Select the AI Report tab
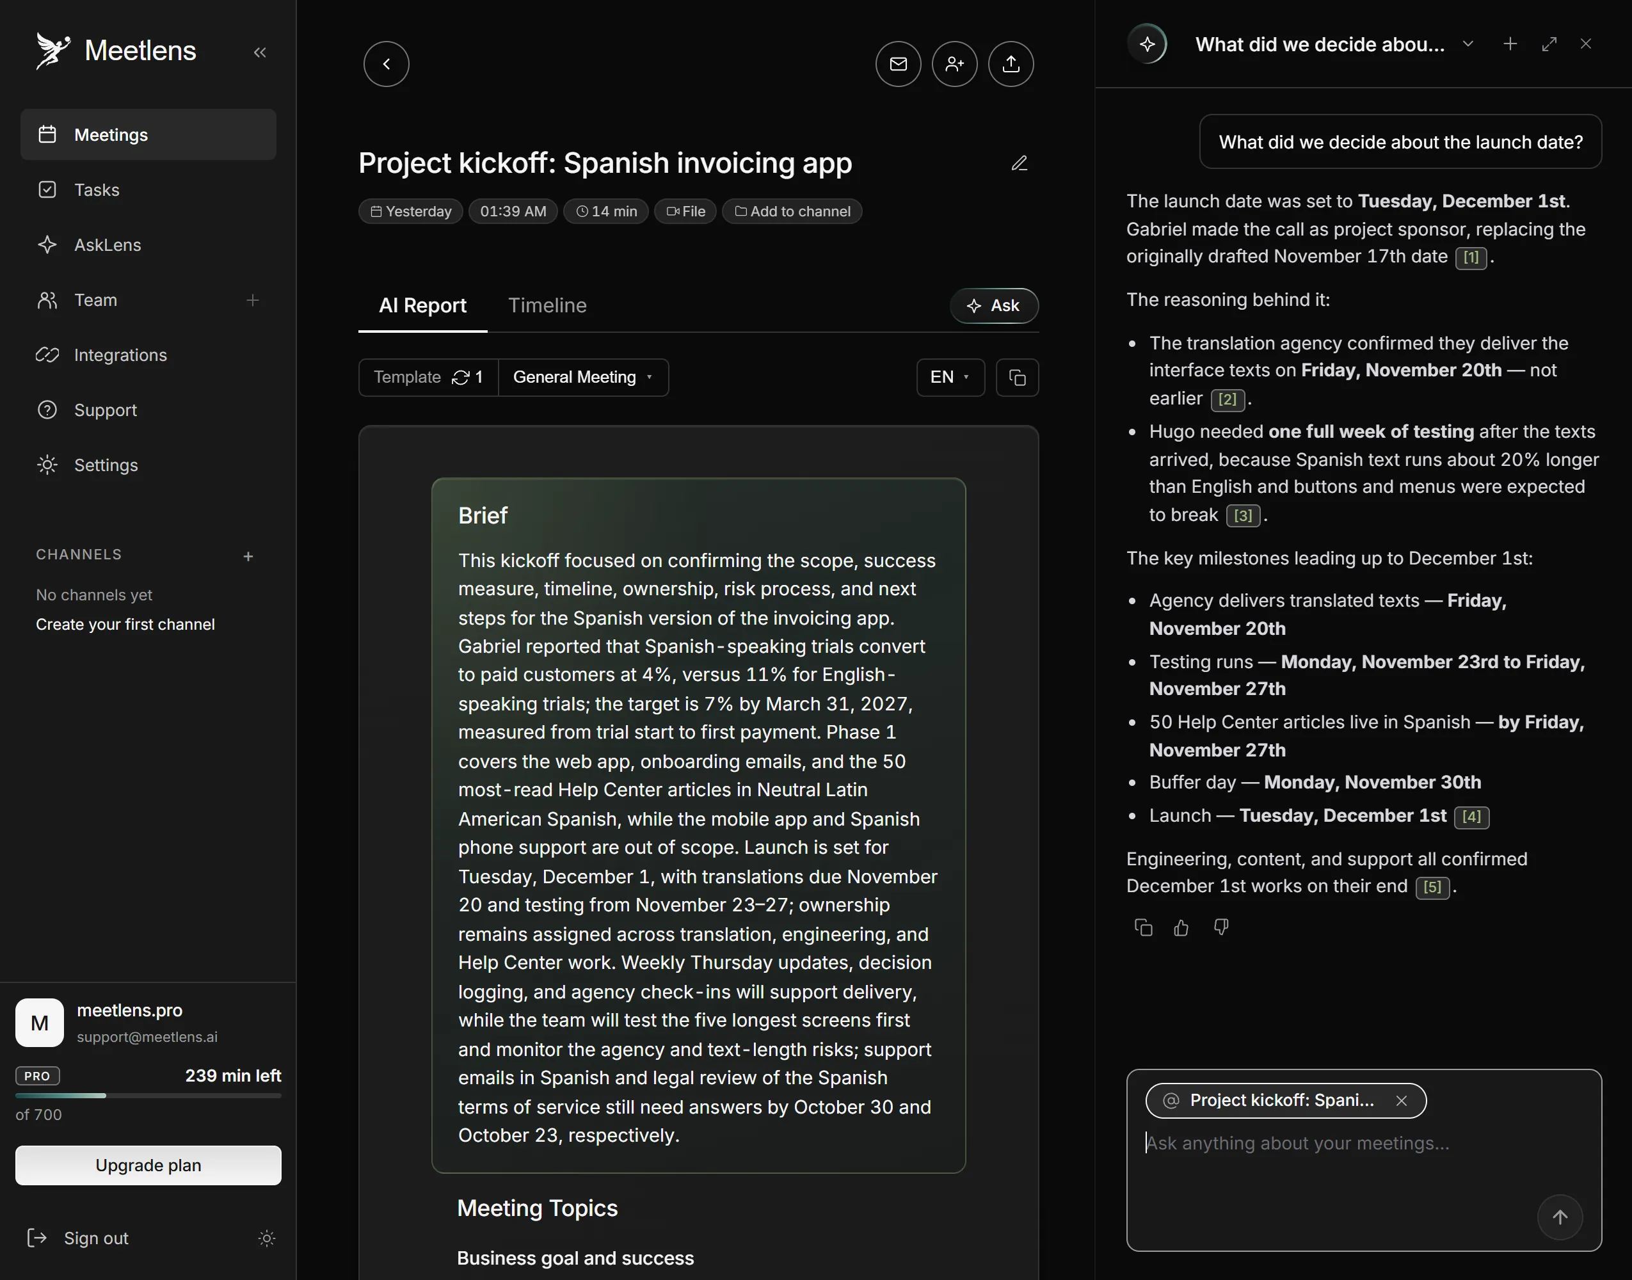 [x=422, y=306]
